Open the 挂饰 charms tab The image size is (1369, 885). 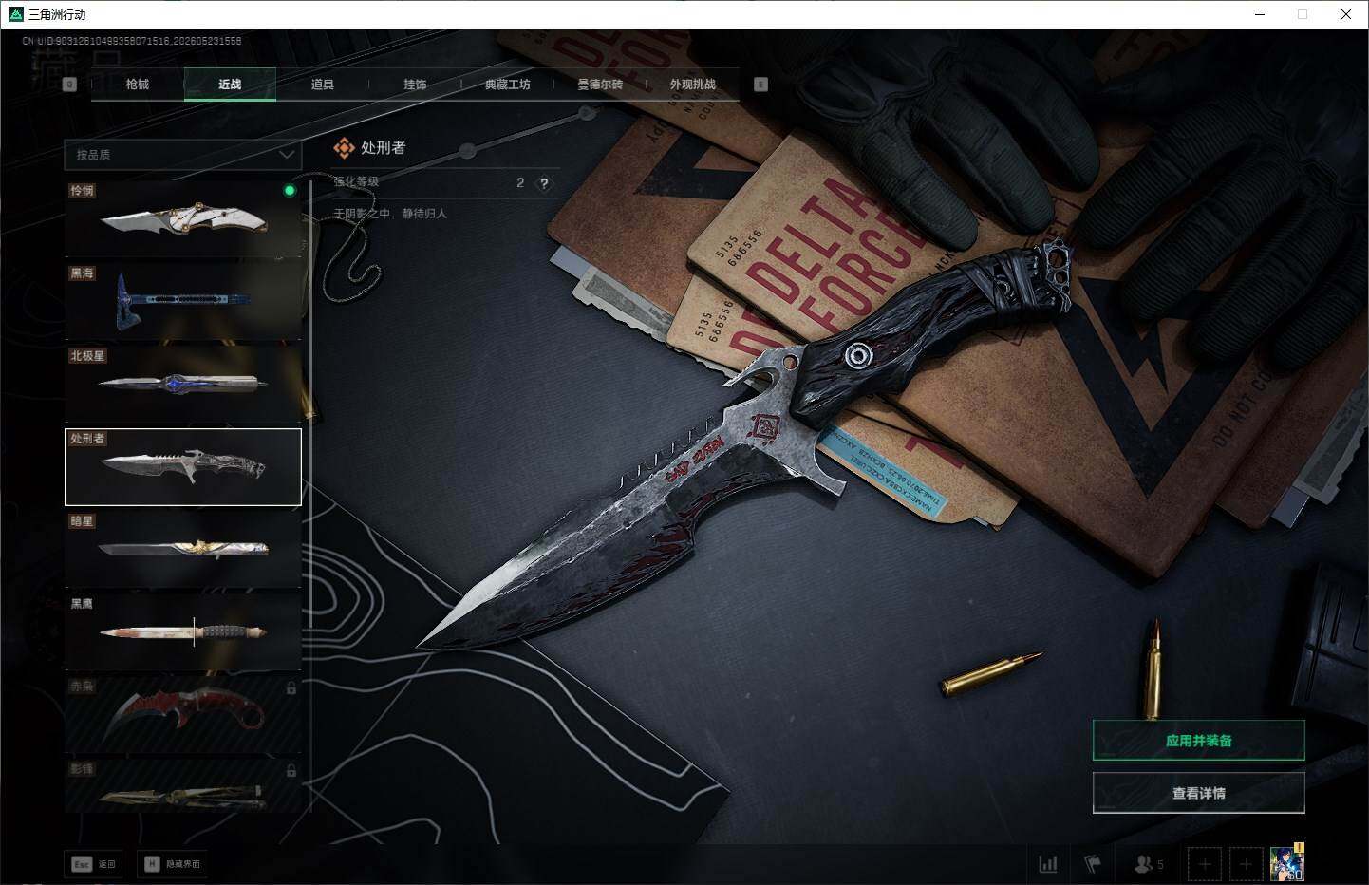coord(415,85)
